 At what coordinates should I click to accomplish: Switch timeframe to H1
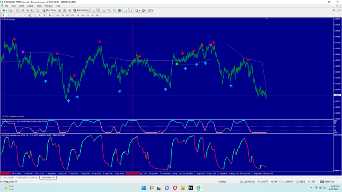pyautogui.click(x=78, y=15)
